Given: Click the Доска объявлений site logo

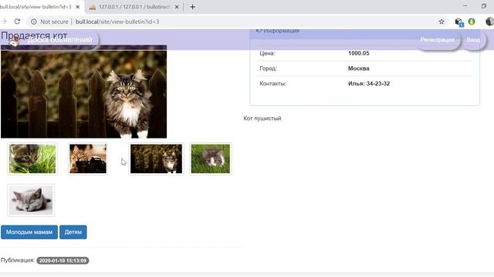Looking at the screenshot, I should [x=52, y=40].
